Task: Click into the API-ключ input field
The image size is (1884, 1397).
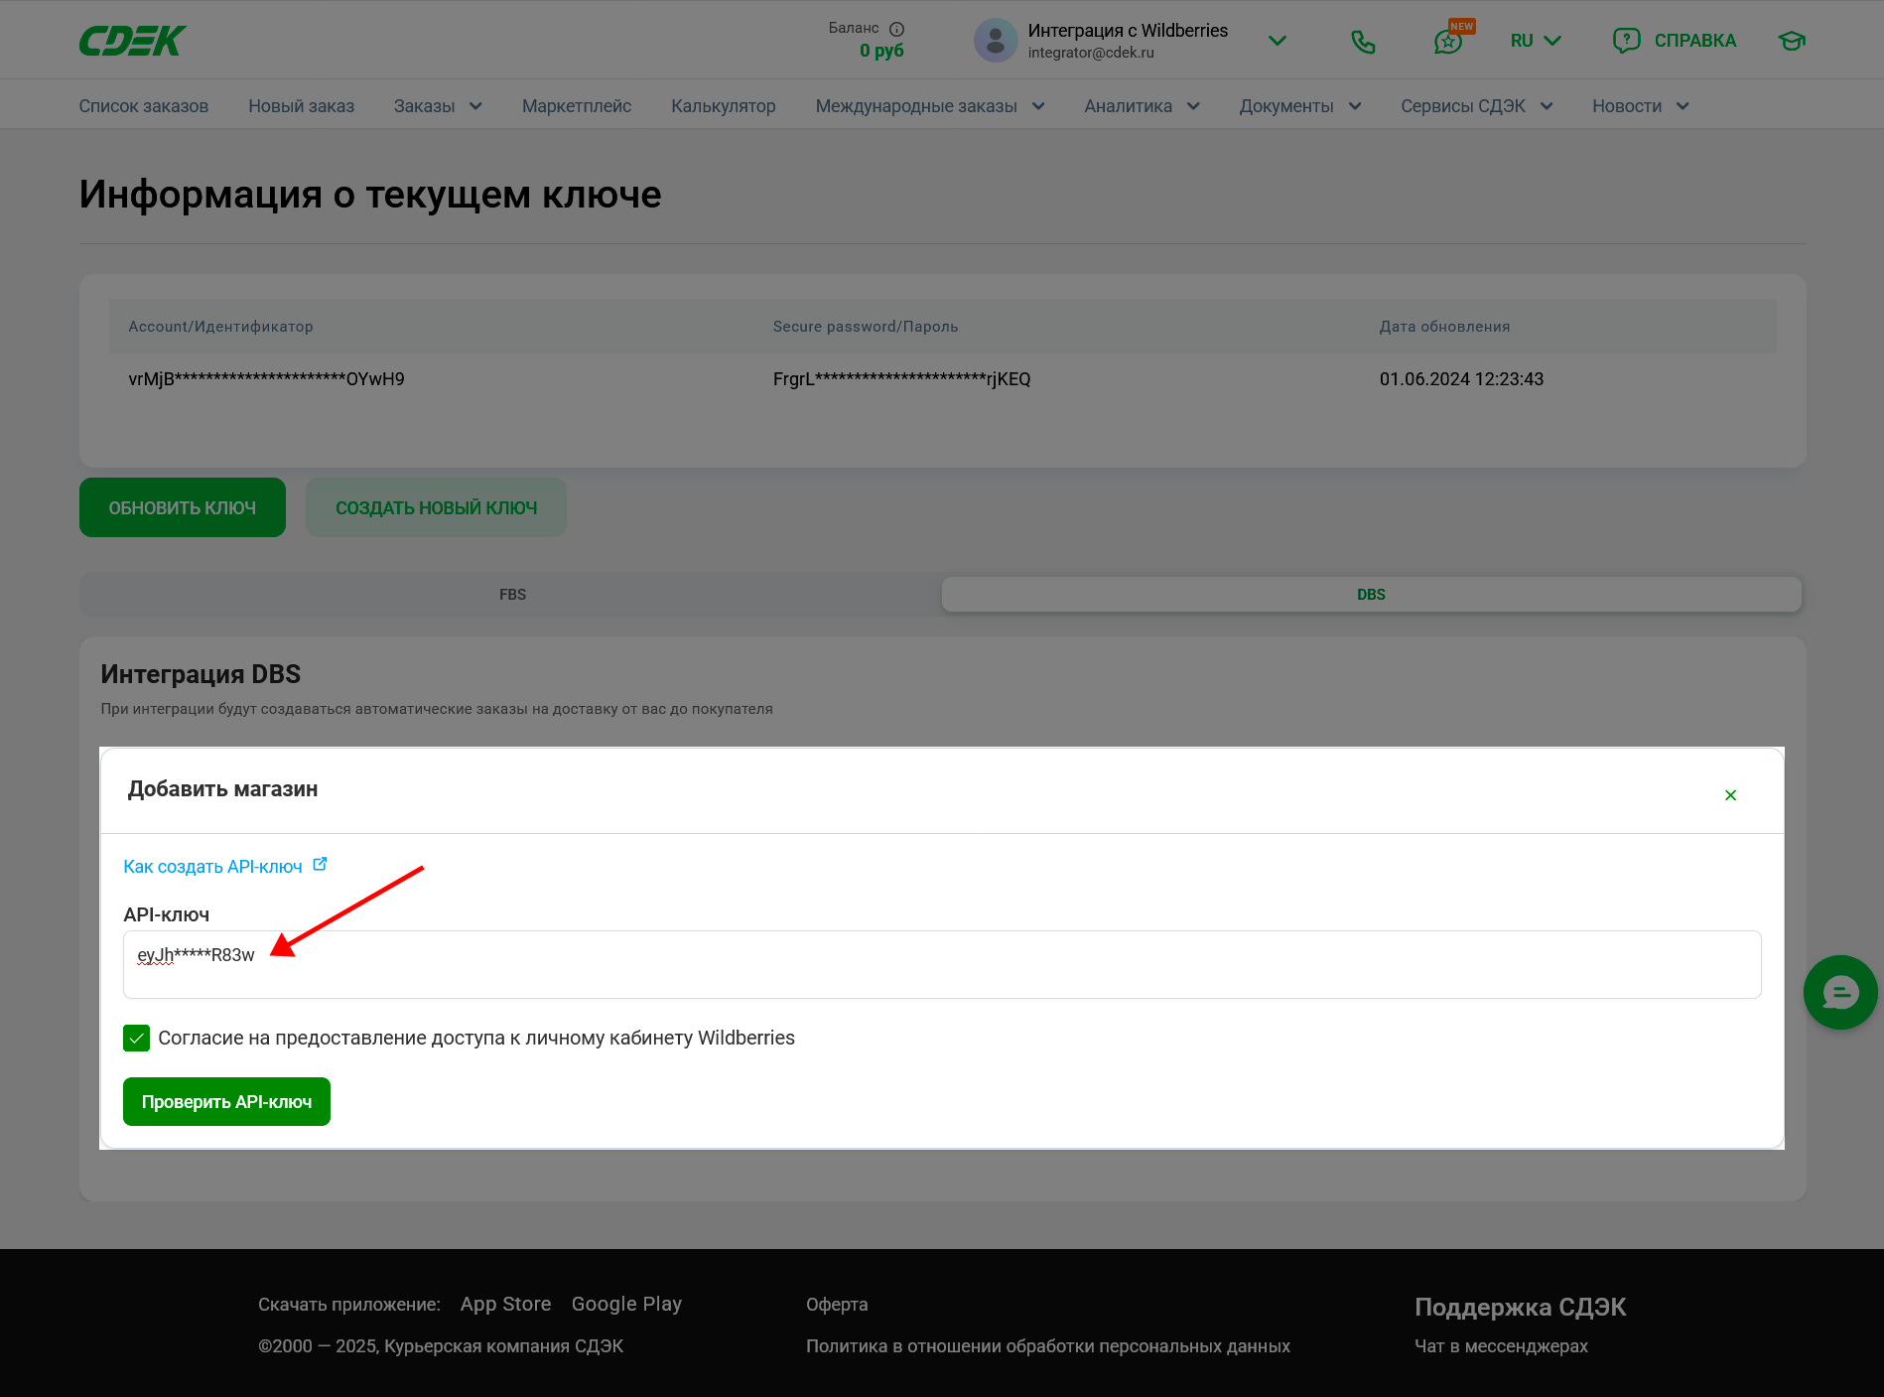Action: coord(942,964)
